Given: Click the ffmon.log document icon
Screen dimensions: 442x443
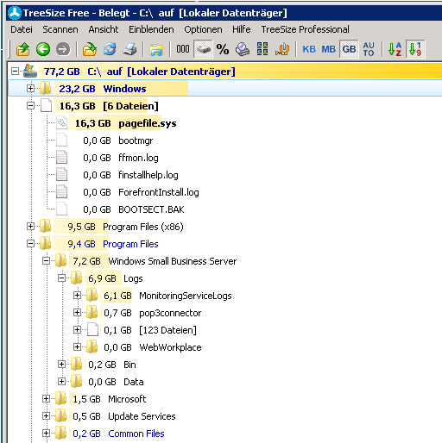Looking at the screenshot, I should pyautogui.click(x=61, y=158).
